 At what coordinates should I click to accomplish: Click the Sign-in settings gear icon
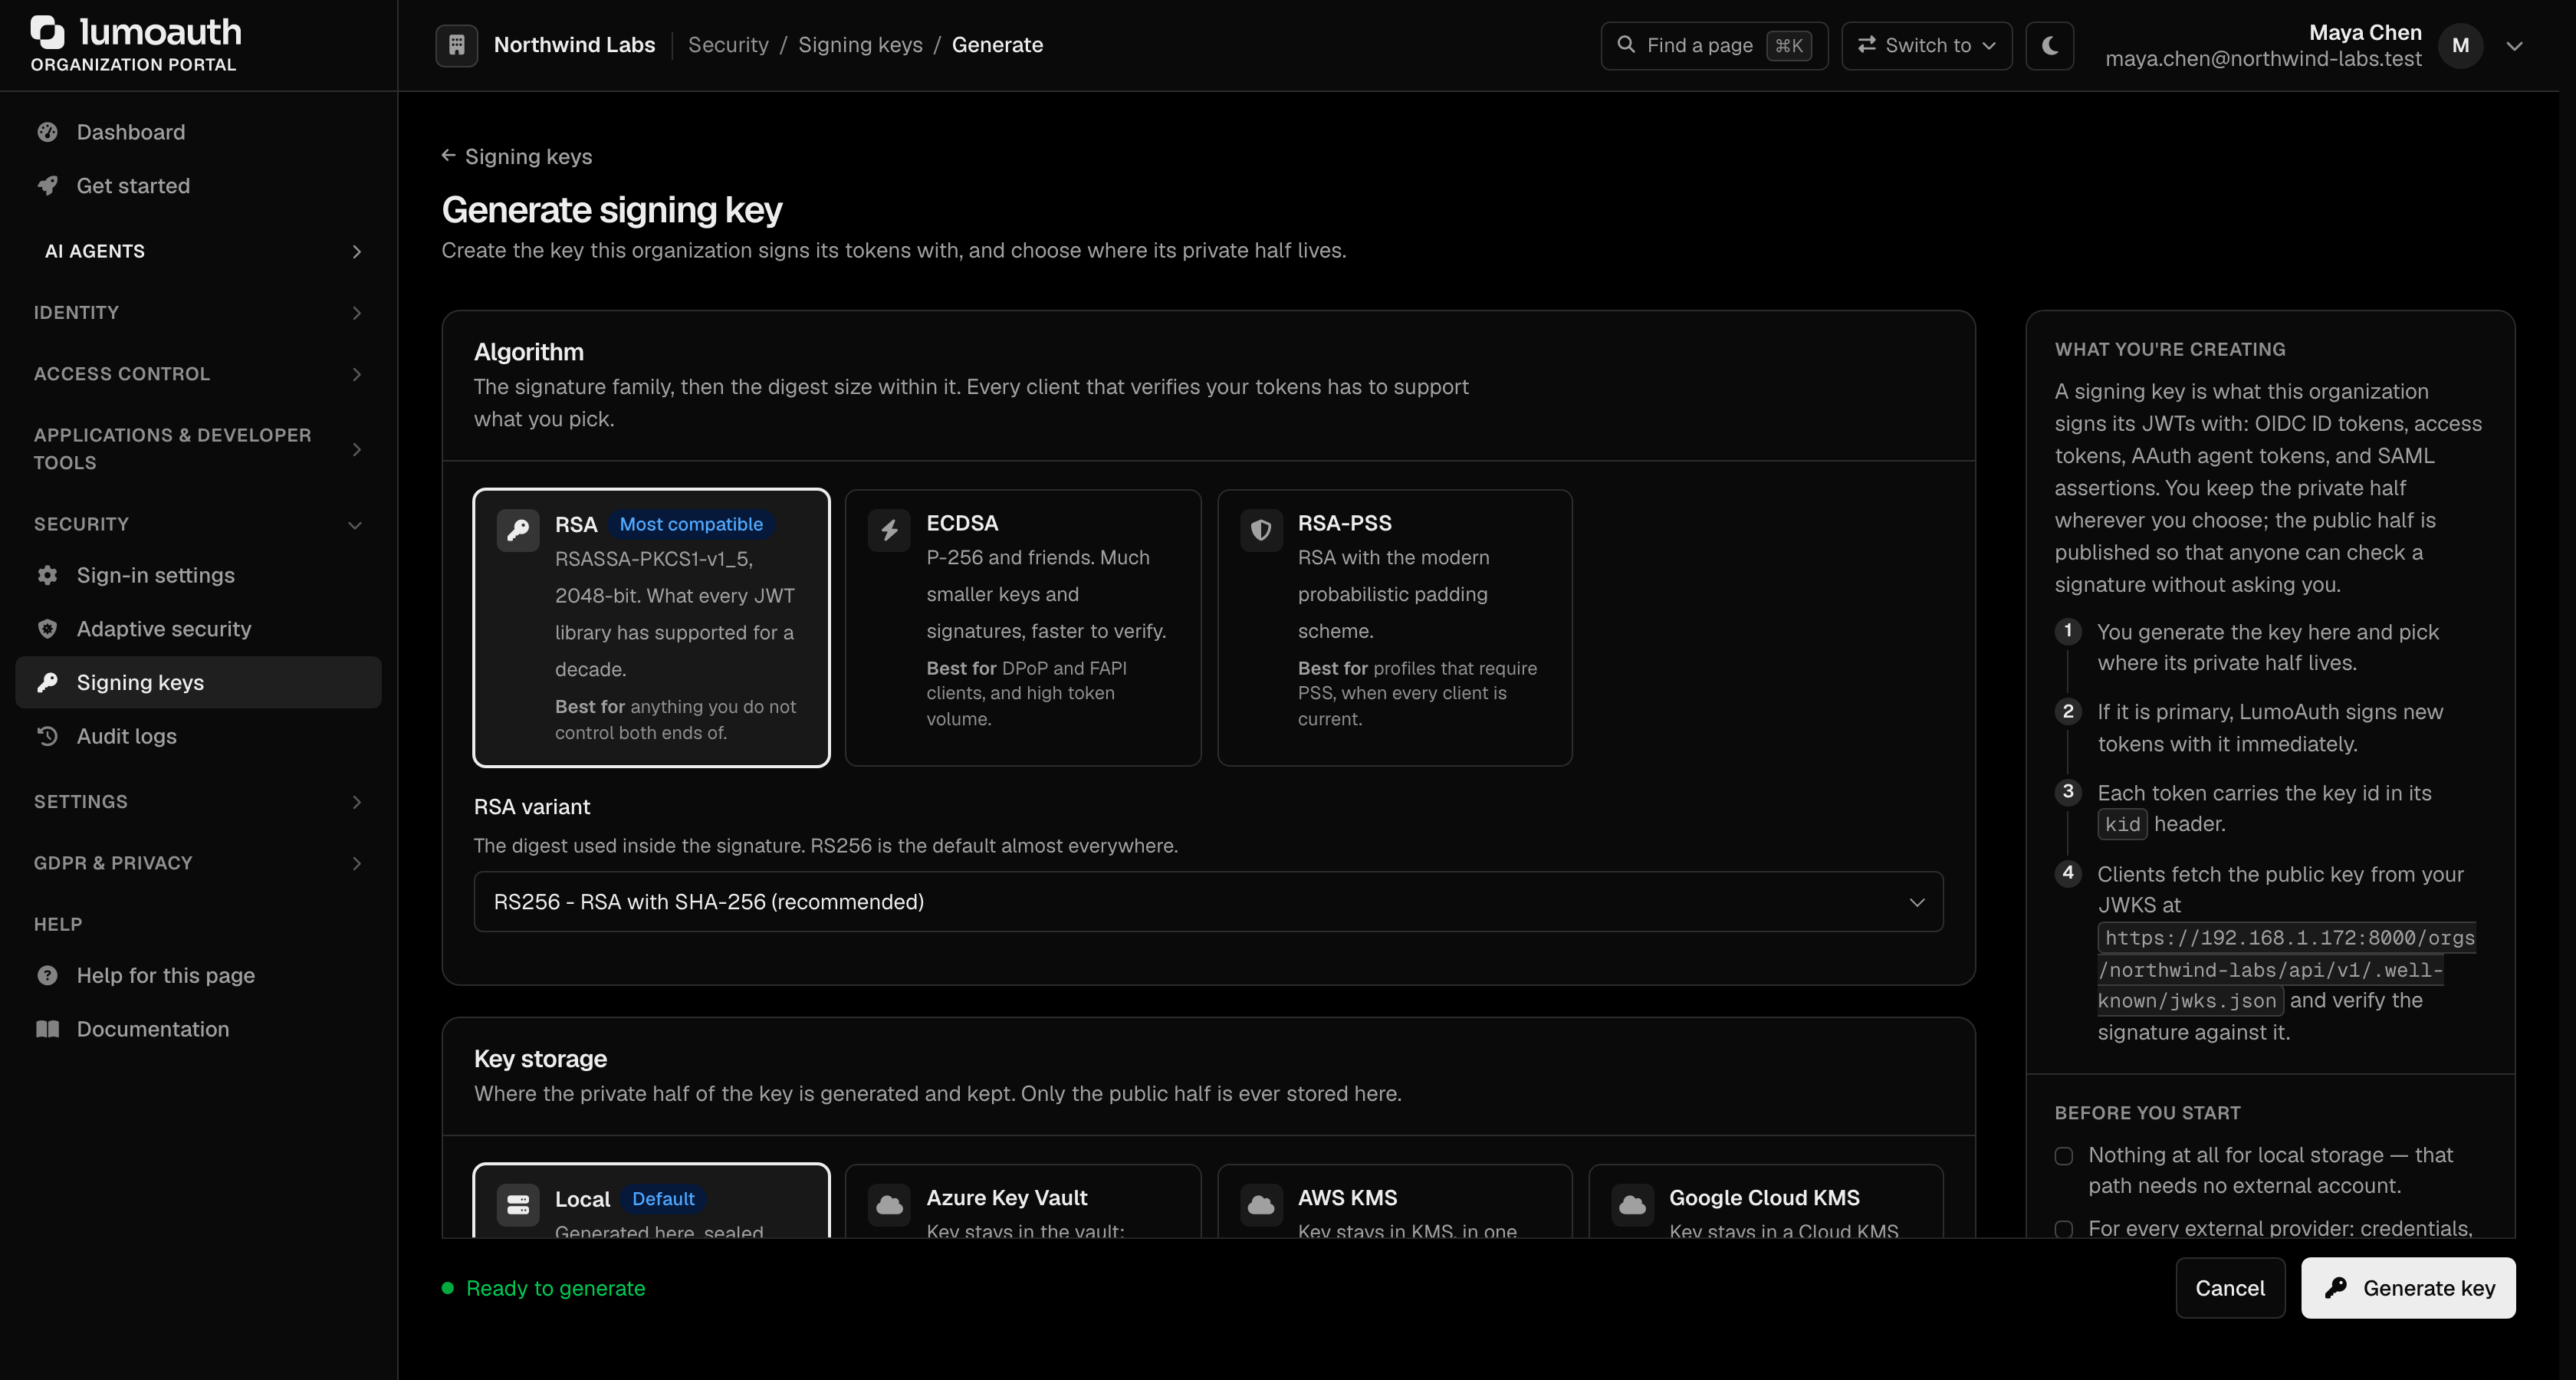(47, 575)
